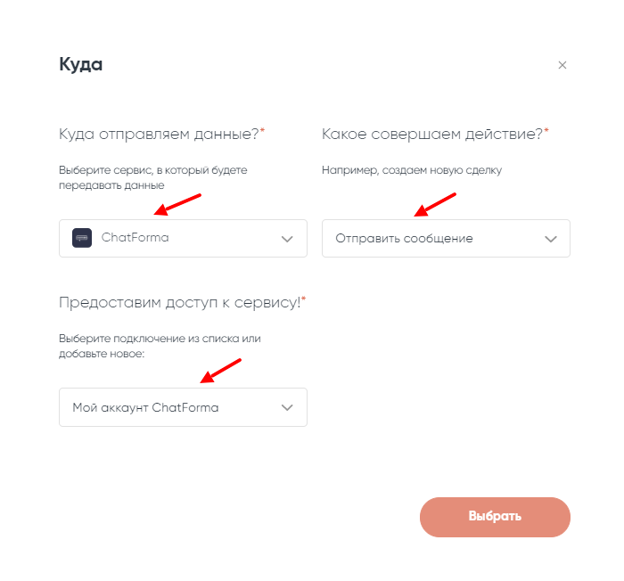Click the Мой аккаунт ChatForma connection text
This screenshot has width=624, height=581.
145,407
